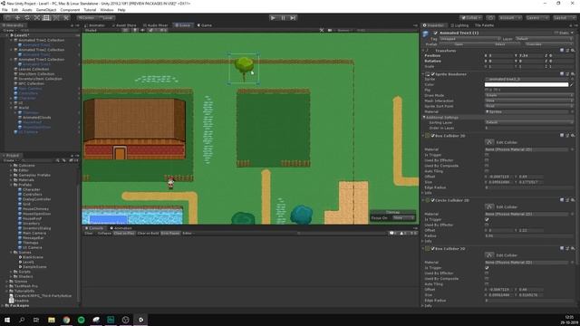Disable the Sprite Renderer component checkbox

coord(433,74)
